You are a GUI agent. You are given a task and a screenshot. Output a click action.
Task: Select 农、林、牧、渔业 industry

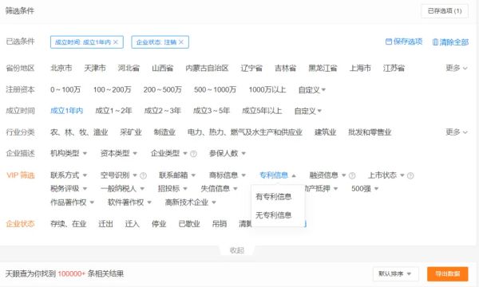pos(79,132)
